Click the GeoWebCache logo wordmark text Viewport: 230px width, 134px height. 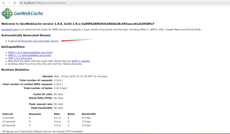click(28, 13)
